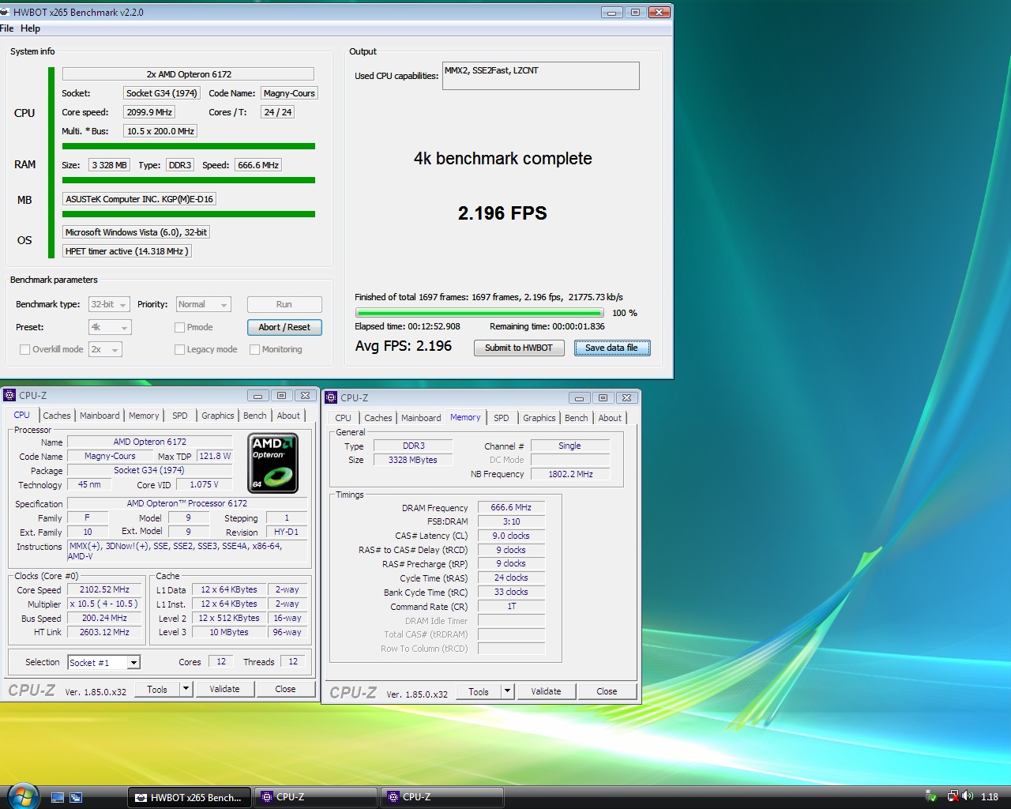Open Graphics tab in CPU-Z Memory window

pyautogui.click(x=539, y=418)
